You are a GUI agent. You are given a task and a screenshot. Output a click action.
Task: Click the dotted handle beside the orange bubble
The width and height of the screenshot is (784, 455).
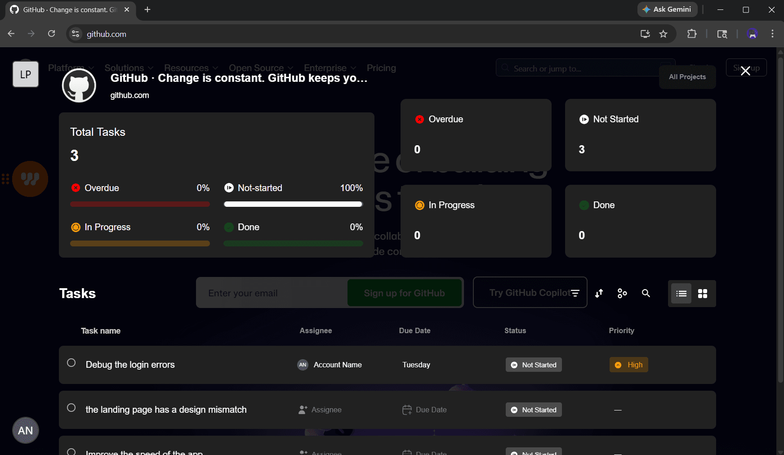[x=5, y=179]
